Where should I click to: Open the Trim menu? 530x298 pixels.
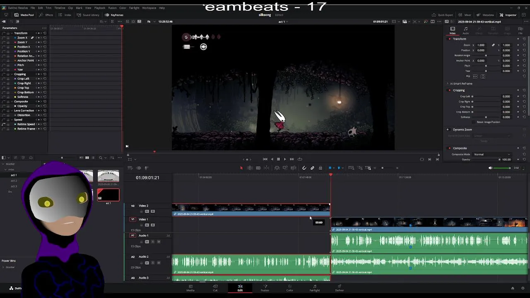click(x=48, y=8)
